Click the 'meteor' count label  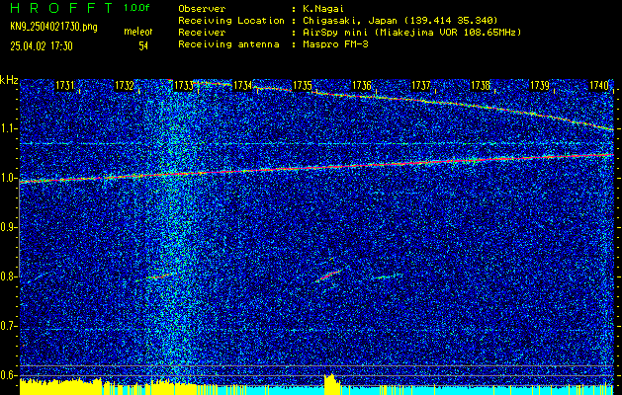pyautogui.click(x=138, y=32)
